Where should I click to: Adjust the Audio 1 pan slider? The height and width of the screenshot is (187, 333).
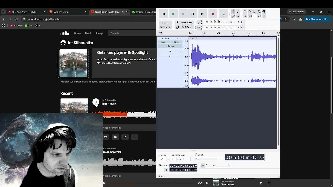[x=170, y=56]
